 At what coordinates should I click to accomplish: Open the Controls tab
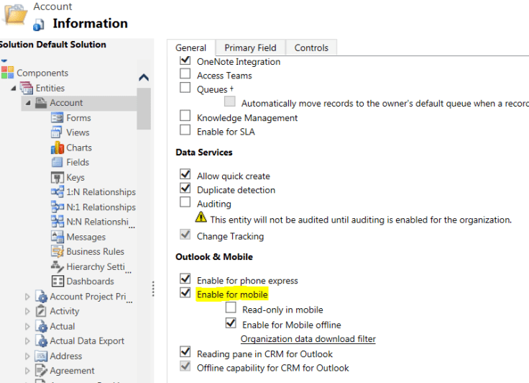click(x=311, y=48)
